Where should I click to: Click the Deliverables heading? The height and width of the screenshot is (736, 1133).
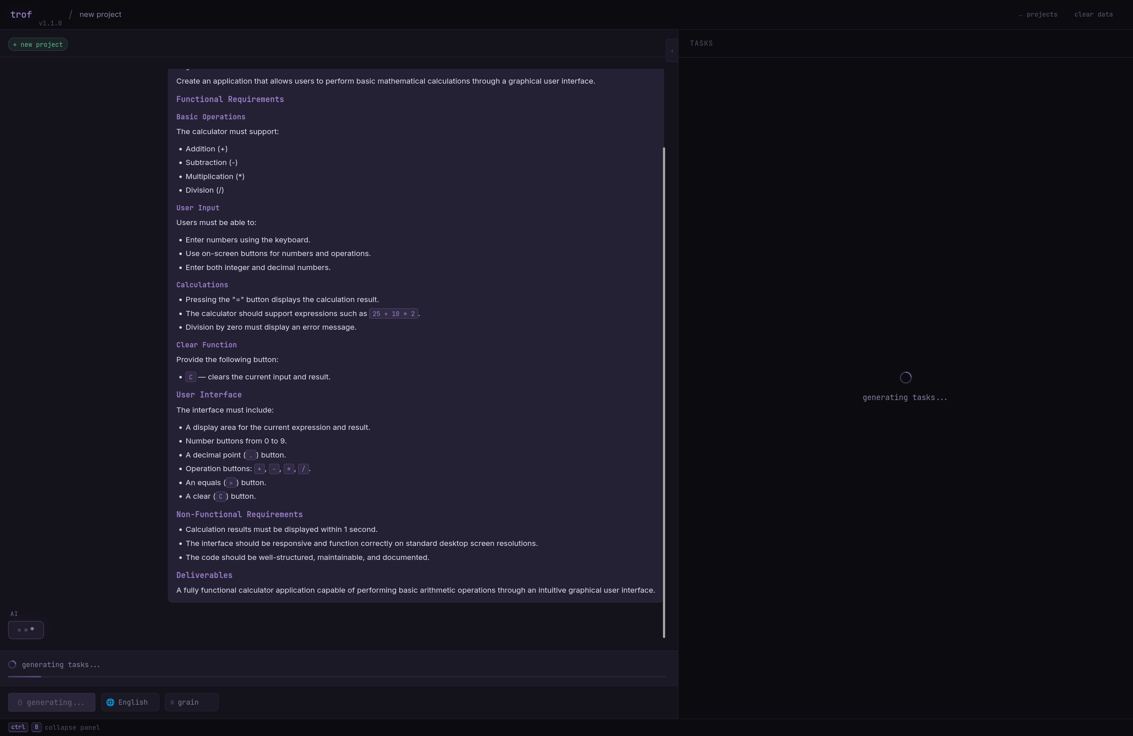(204, 575)
